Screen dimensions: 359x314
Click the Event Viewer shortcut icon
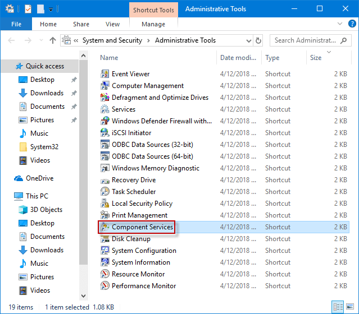[x=105, y=74]
